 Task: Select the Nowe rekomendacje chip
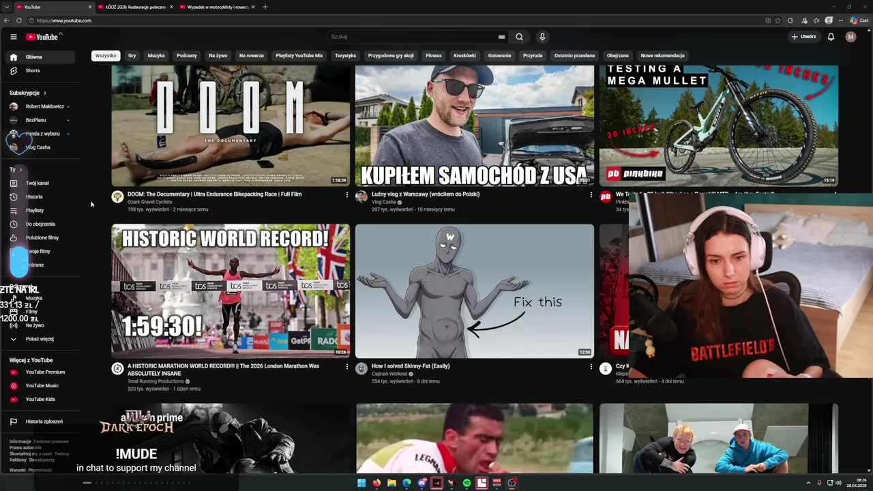pyautogui.click(x=663, y=56)
